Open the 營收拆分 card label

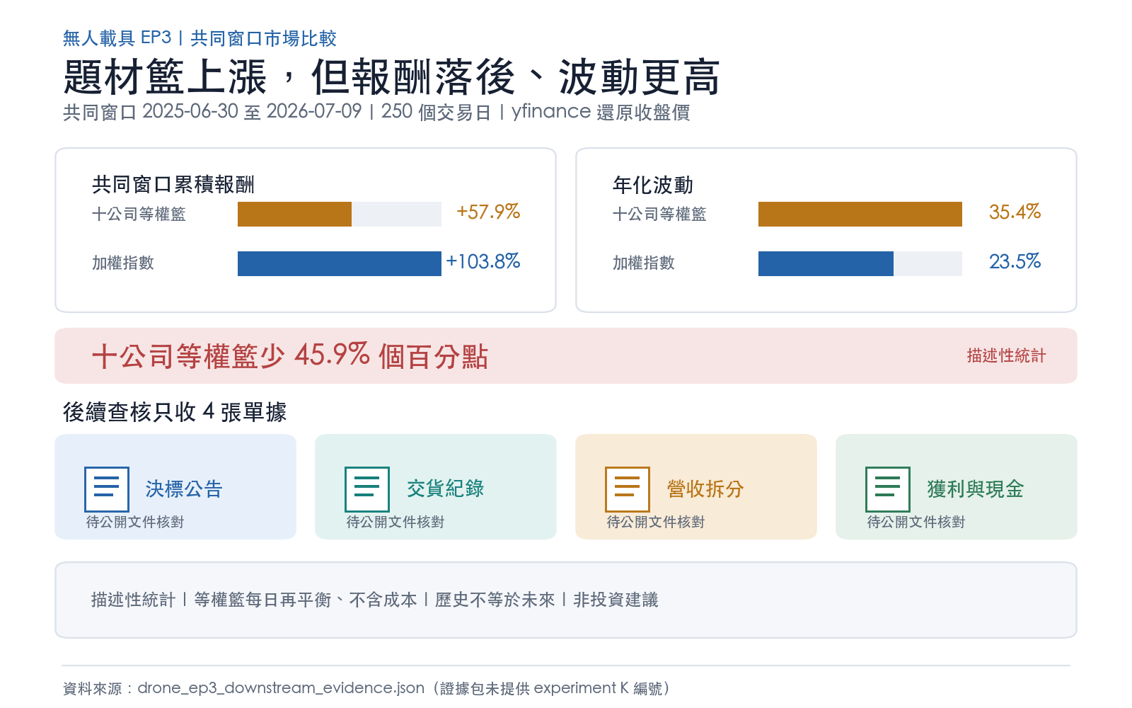(705, 489)
